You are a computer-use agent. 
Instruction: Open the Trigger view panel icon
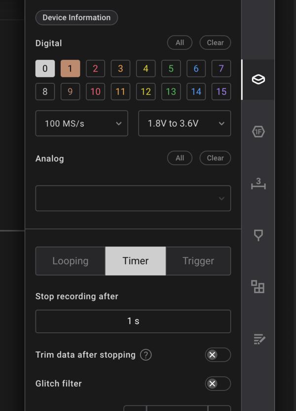(x=258, y=236)
